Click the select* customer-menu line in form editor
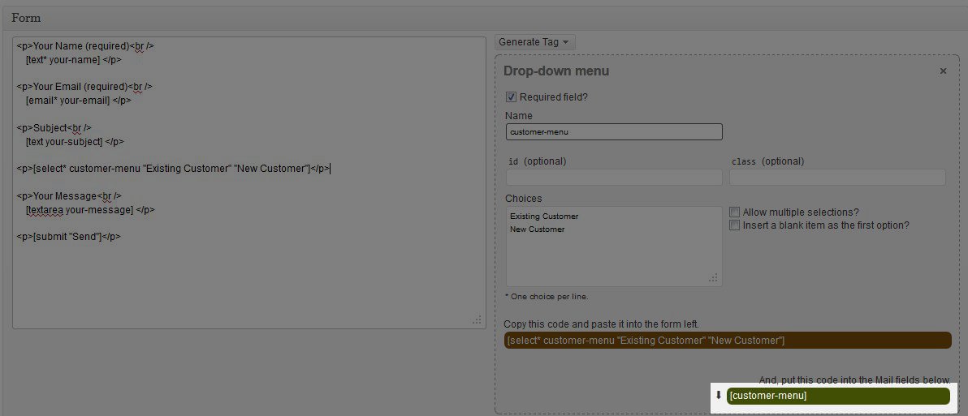 [173, 169]
